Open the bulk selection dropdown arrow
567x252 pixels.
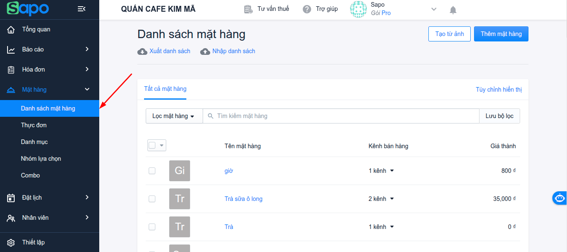(x=162, y=145)
